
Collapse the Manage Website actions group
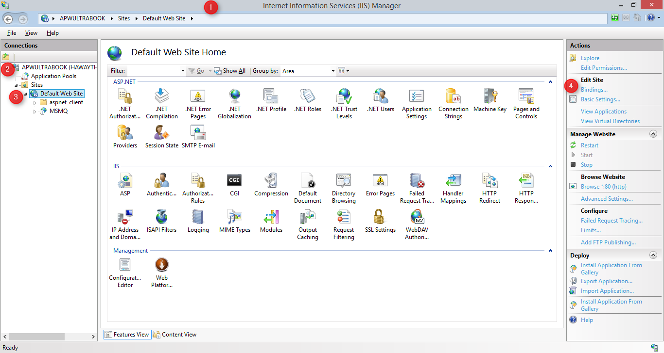653,134
